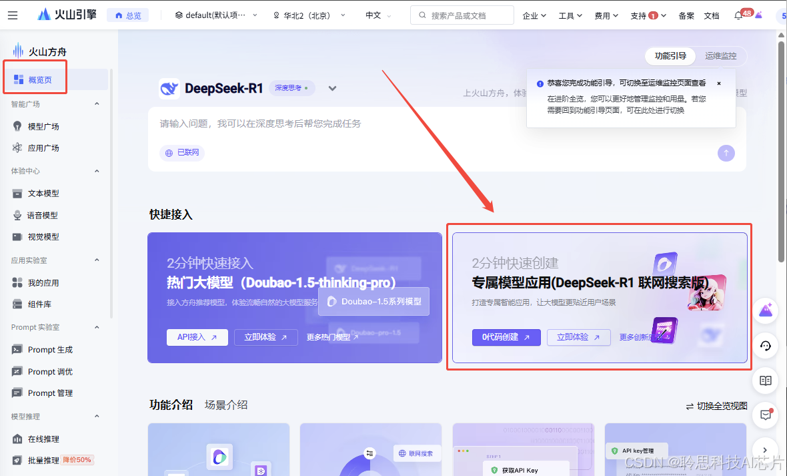Click the 文档 link in header

711,15
